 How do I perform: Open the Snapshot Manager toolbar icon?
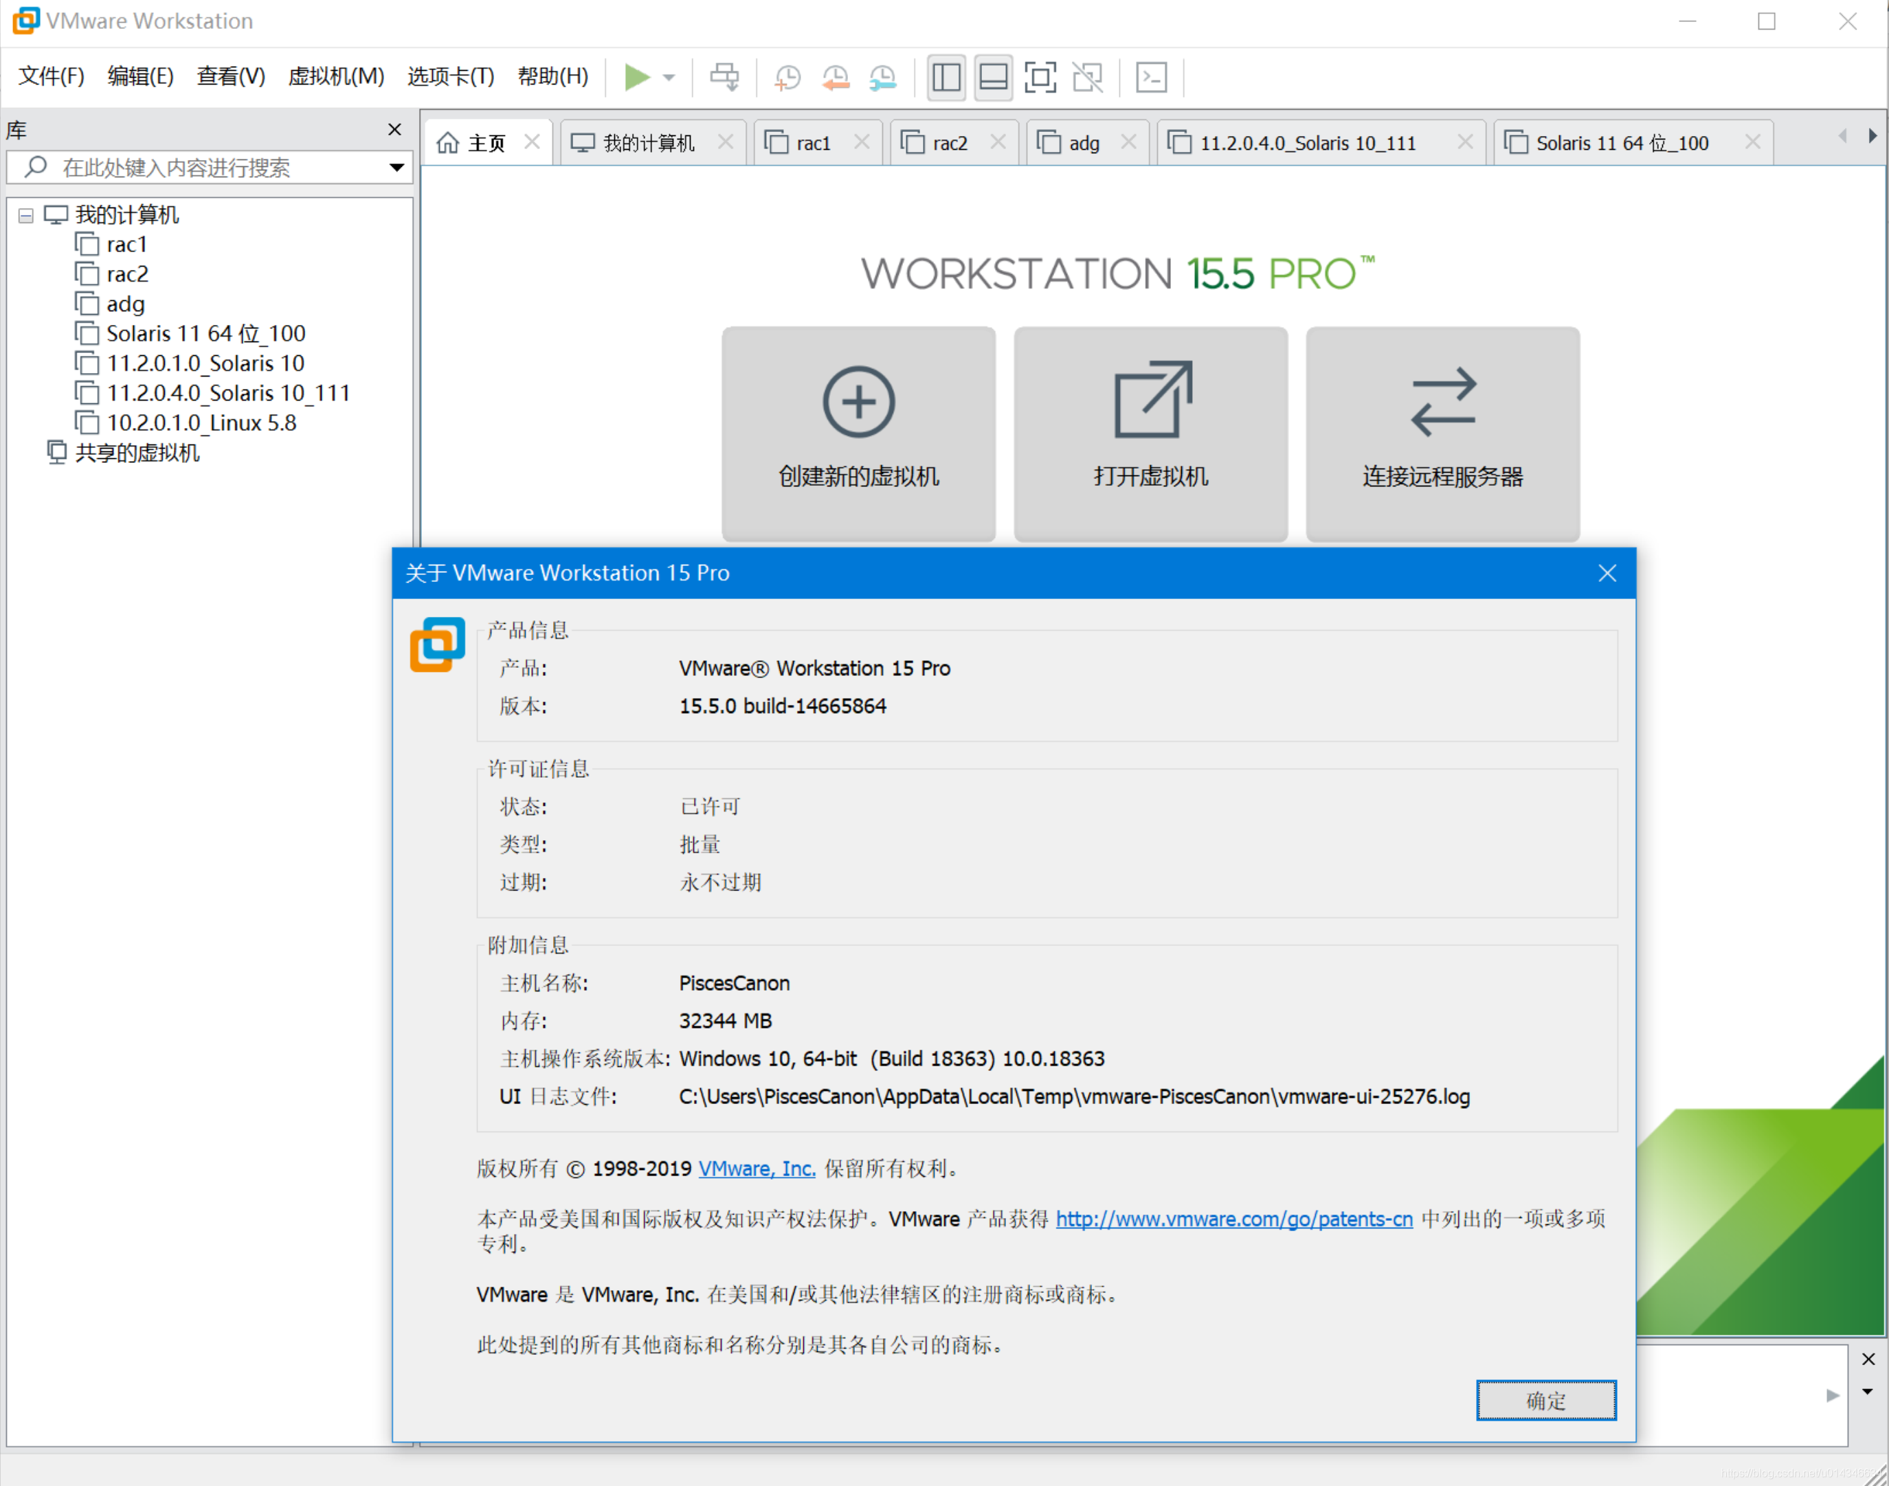click(x=883, y=76)
